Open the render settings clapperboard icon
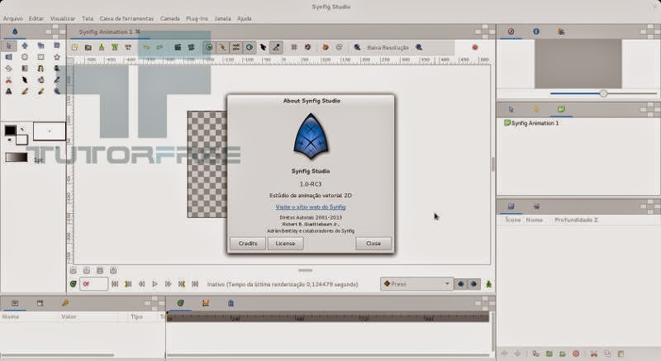The image size is (661, 361). [x=178, y=47]
